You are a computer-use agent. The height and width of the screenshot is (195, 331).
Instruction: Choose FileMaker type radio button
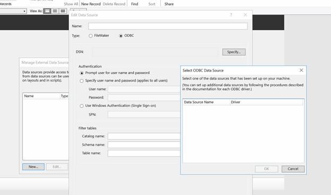coord(91,36)
